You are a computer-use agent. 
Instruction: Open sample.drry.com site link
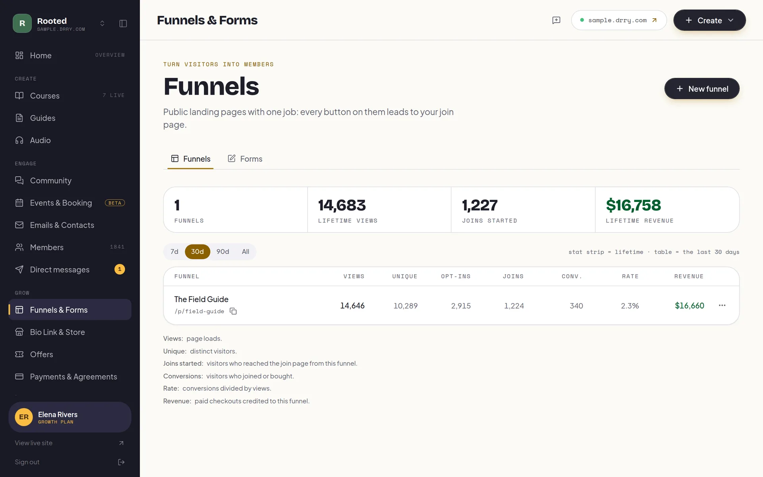pyautogui.click(x=619, y=20)
